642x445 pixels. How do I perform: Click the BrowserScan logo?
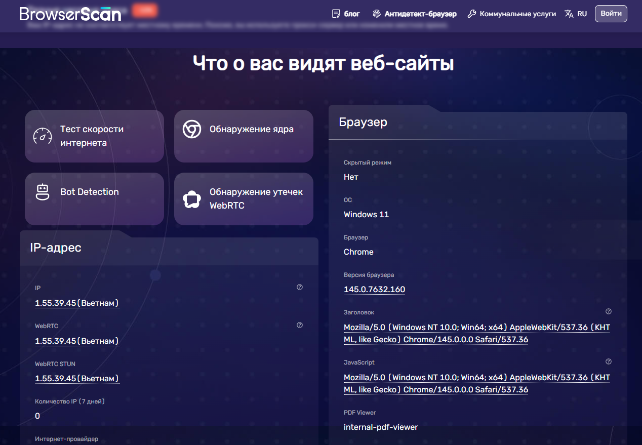coord(69,14)
